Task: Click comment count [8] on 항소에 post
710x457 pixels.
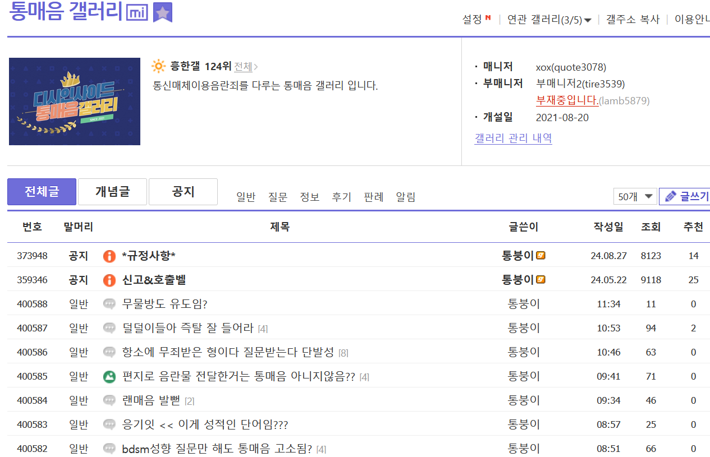Action: (x=343, y=353)
